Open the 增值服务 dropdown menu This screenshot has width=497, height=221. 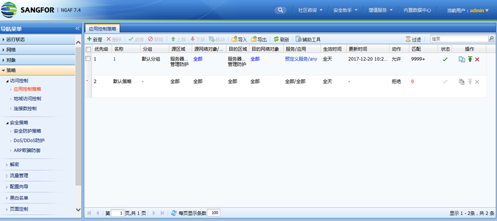pyautogui.click(x=381, y=10)
